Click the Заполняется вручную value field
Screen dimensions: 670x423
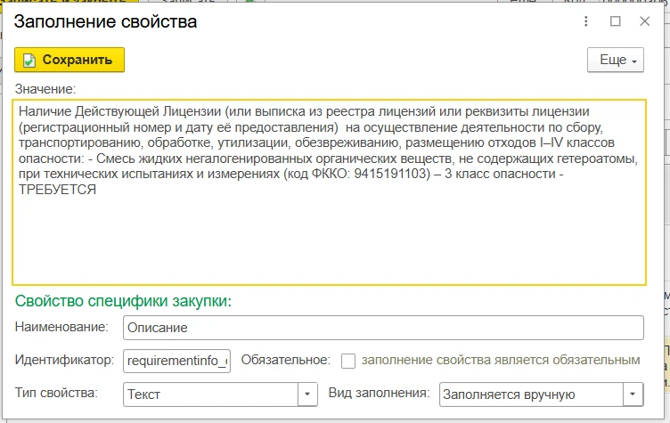(531, 394)
